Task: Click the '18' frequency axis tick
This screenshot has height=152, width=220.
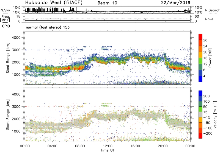Action: [x=18, y=16]
